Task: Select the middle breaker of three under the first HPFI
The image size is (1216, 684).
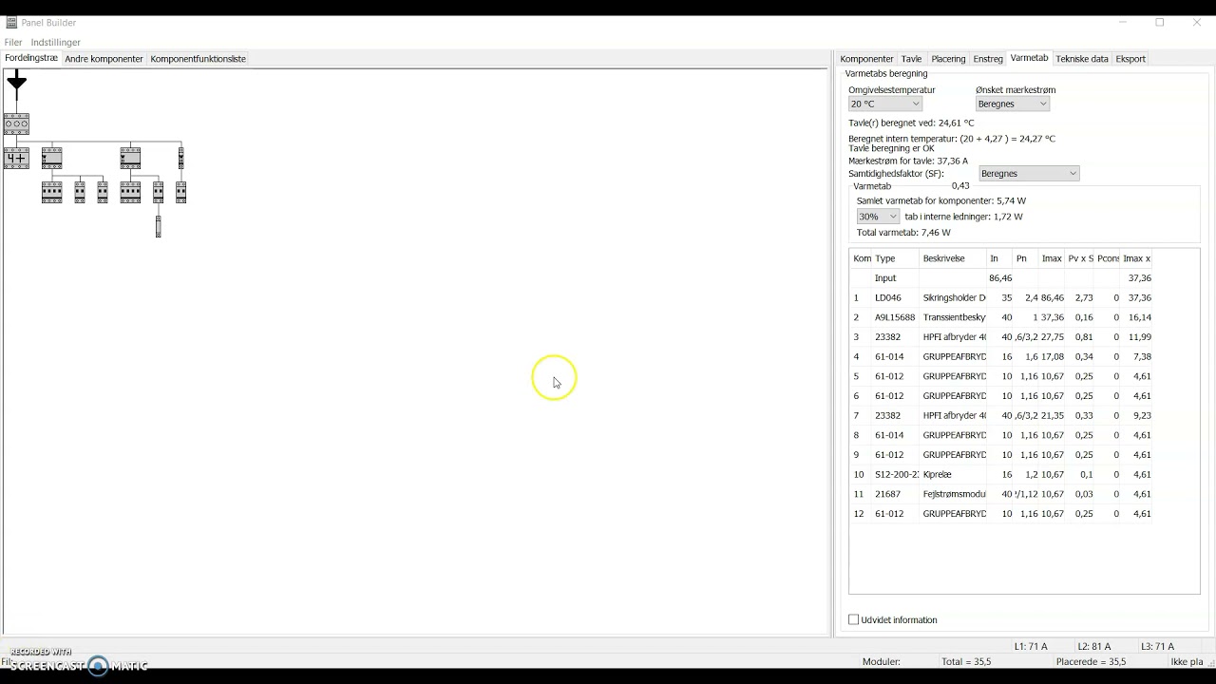Action: (x=80, y=193)
